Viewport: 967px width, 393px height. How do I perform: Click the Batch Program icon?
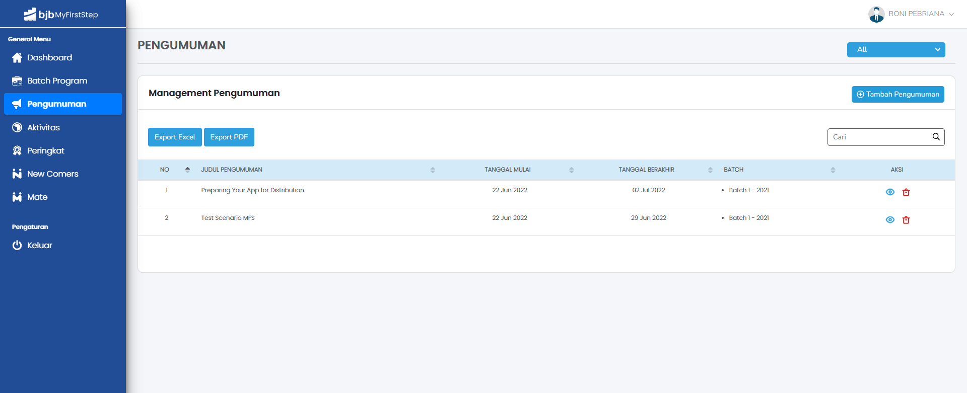pyautogui.click(x=17, y=81)
